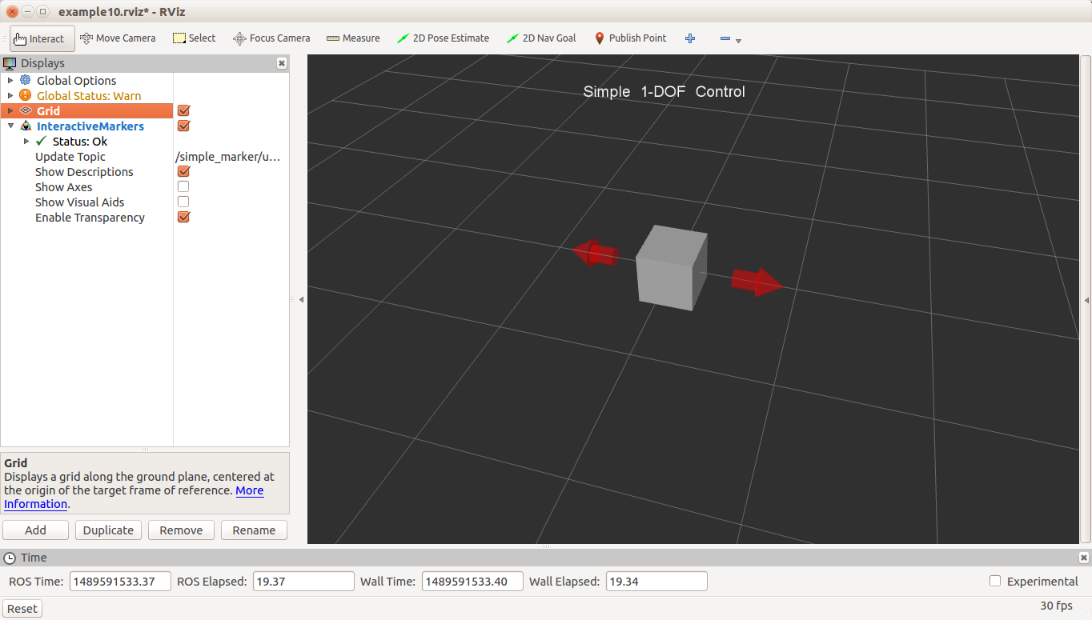Click the Wall Elapsed field
Viewport: 1092px width, 620px height.
pyautogui.click(x=656, y=581)
